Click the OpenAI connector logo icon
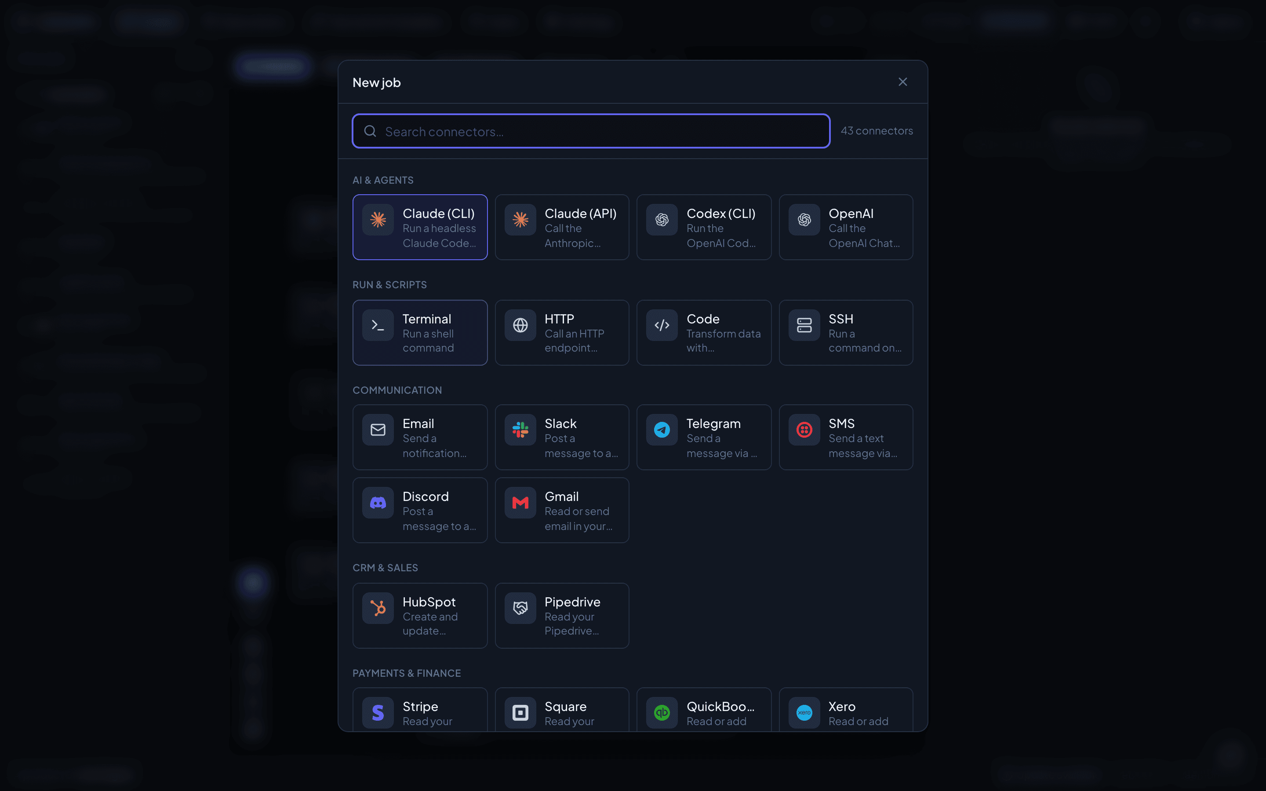 coord(804,220)
